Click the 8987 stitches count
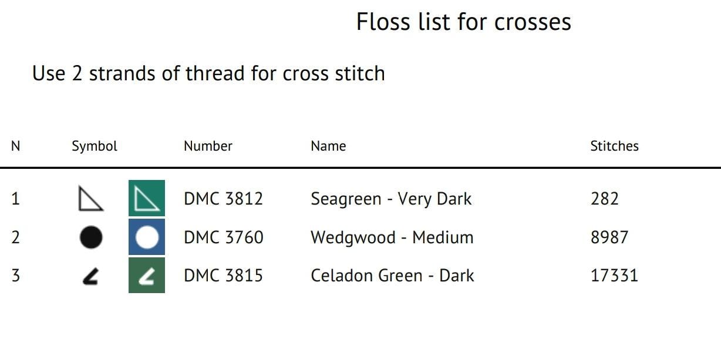Screen dimensions: 721x340 [609, 237]
